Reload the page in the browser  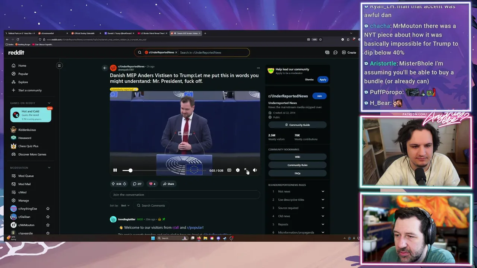click(x=18, y=39)
